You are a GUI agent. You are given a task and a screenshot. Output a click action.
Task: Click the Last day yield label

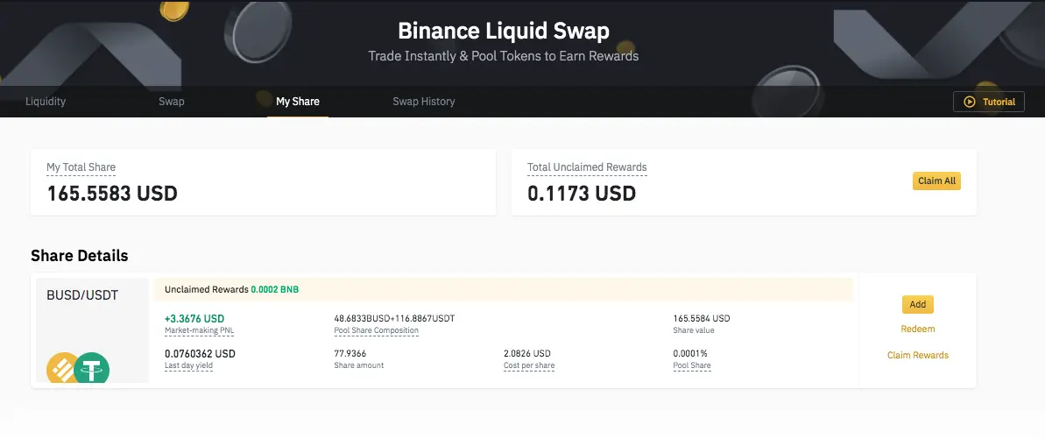click(188, 365)
